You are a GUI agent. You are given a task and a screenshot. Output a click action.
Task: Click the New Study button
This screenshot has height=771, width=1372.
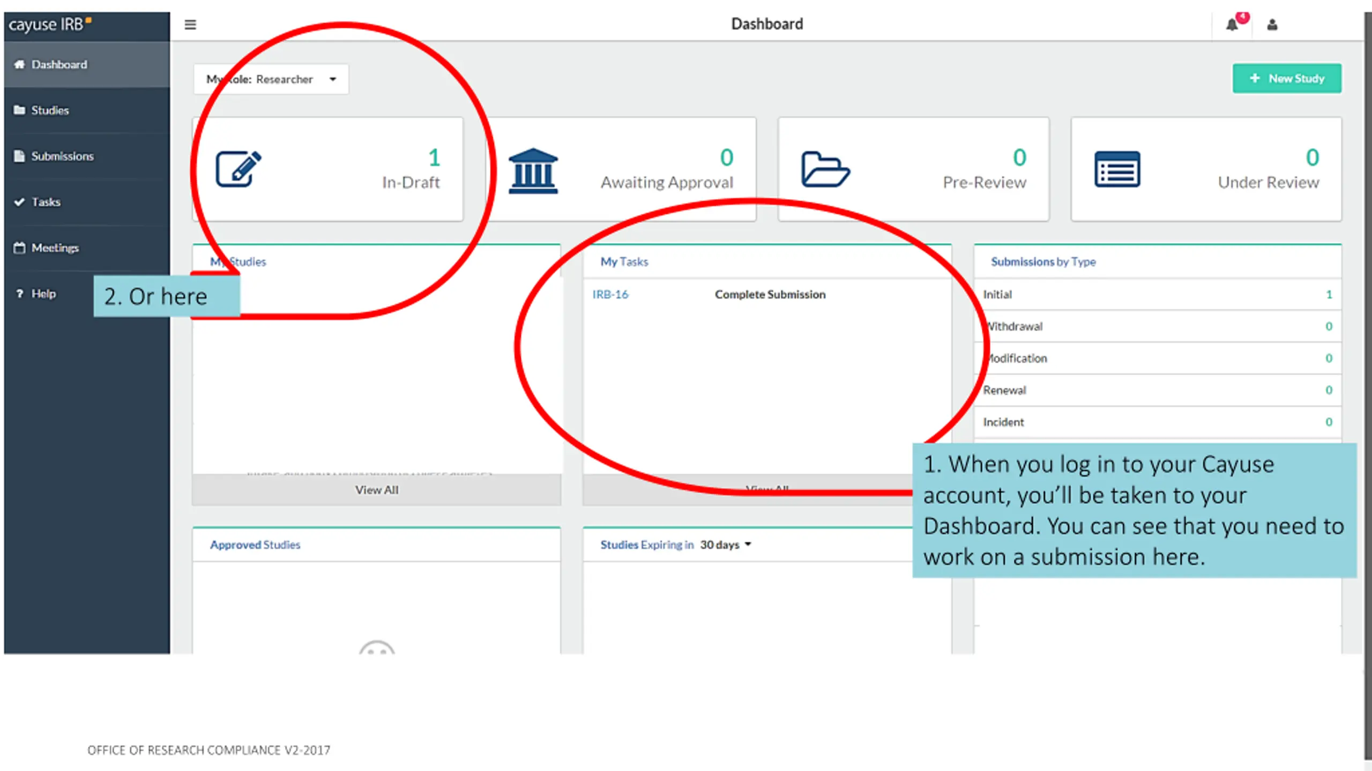click(x=1287, y=78)
